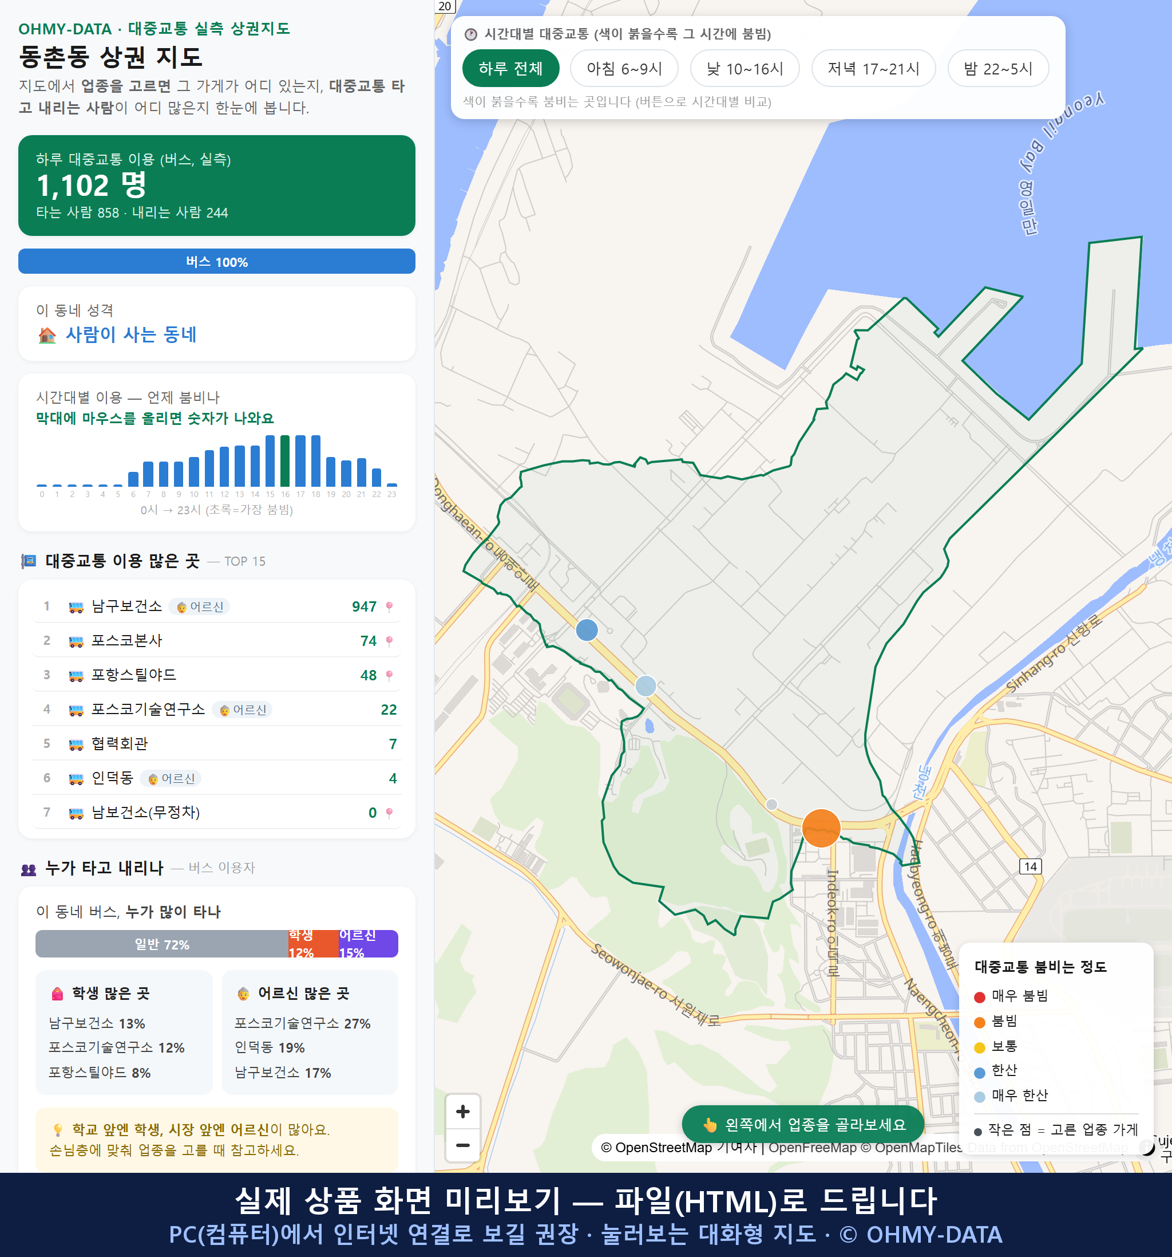Open the 포스코본사 stop row
The width and height of the screenshot is (1172, 1257).
click(x=217, y=640)
